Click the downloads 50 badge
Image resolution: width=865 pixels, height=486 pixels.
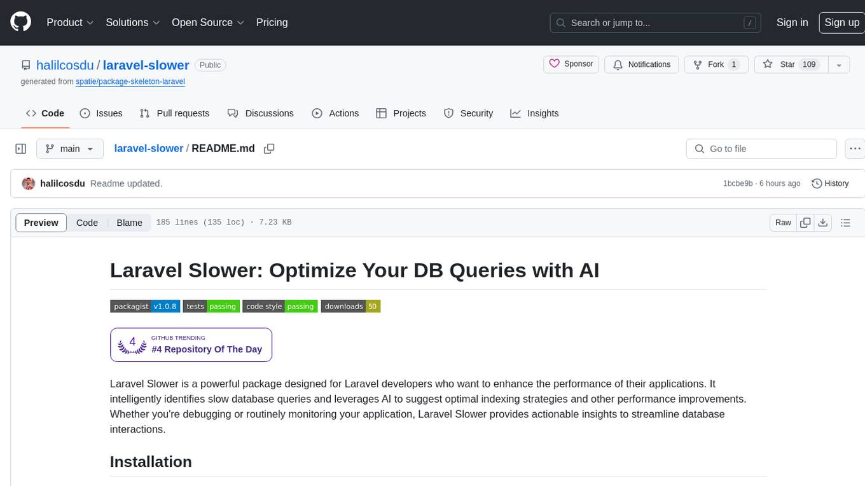pyautogui.click(x=350, y=307)
